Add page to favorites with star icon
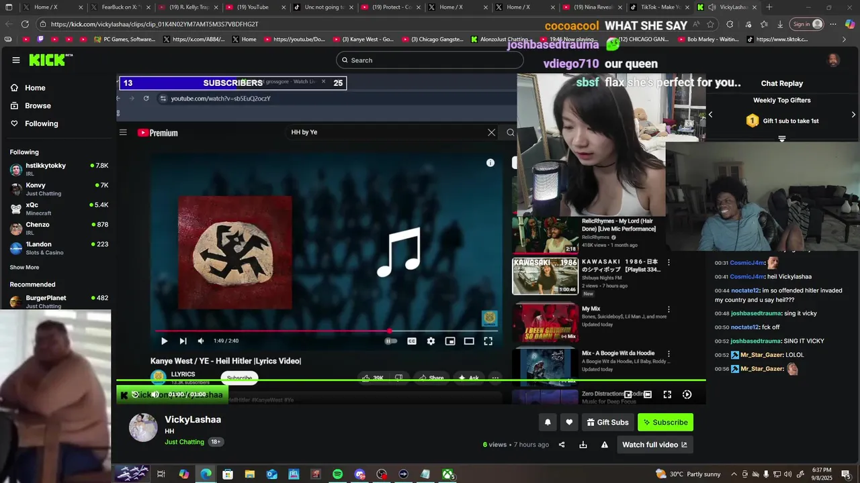 click(x=711, y=24)
